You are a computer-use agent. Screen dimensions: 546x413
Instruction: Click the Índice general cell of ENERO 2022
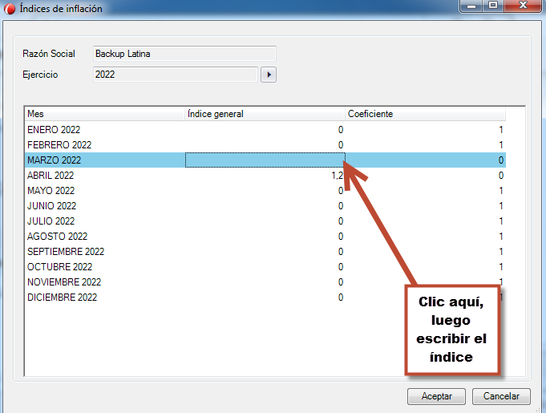[265, 130]
